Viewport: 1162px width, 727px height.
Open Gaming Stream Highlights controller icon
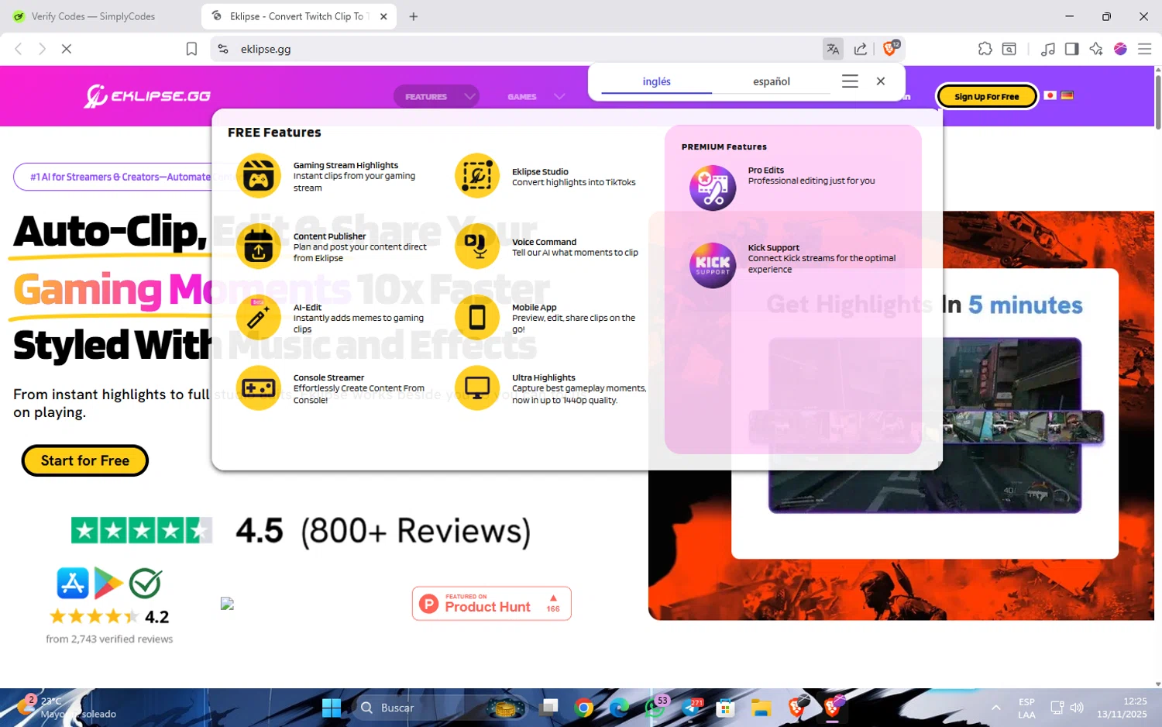point(258,176)
